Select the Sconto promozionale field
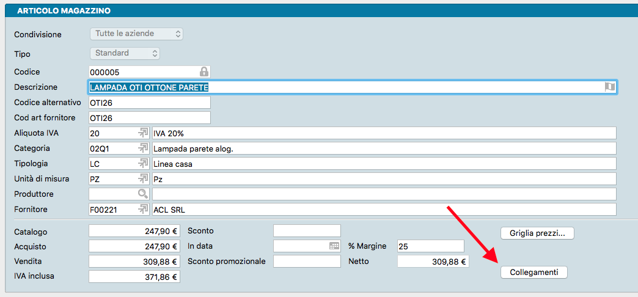Screen dimensions: 638x297 (x=306, y=261)
